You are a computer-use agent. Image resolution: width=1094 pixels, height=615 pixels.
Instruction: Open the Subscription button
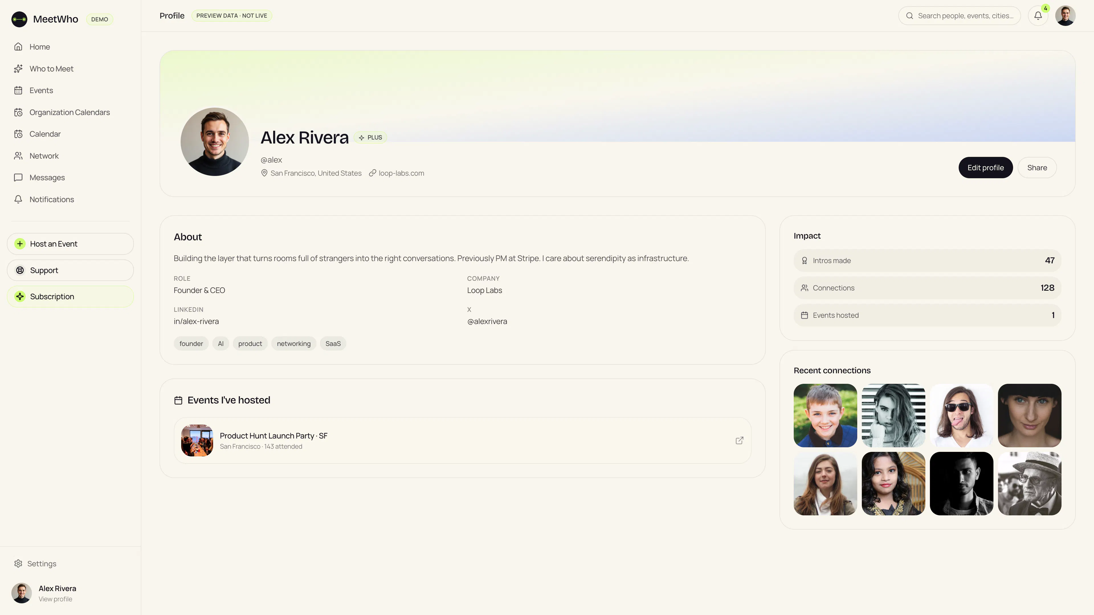[x=70, y=297]
